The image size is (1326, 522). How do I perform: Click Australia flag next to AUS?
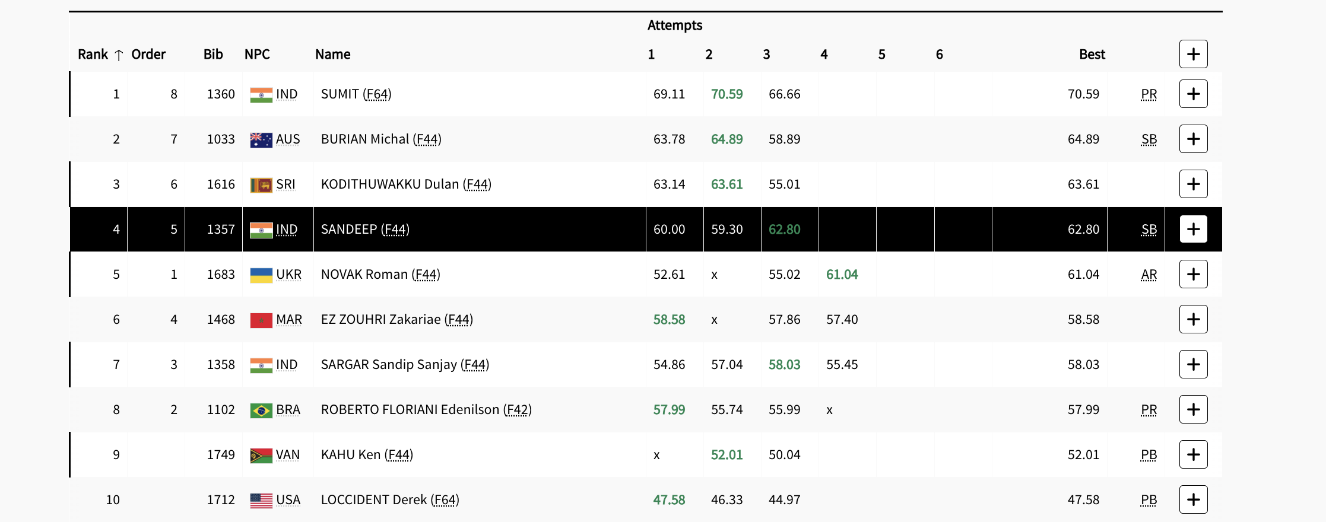[261, 140]
